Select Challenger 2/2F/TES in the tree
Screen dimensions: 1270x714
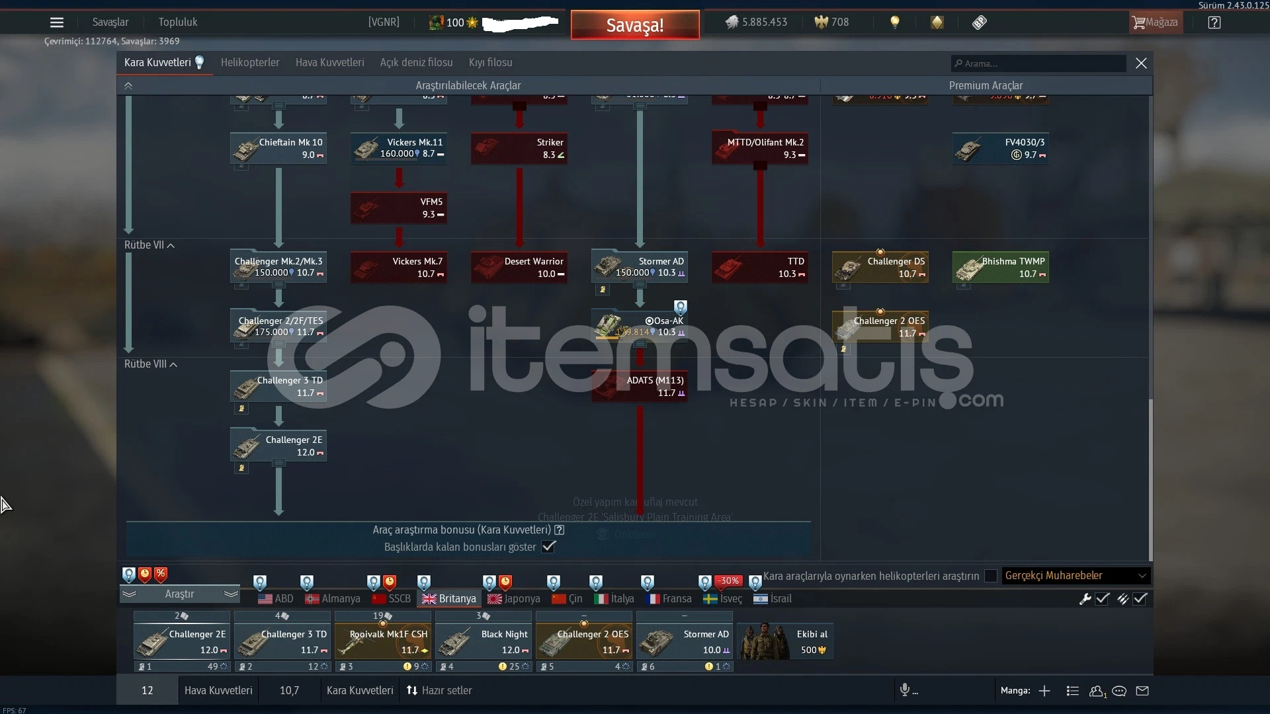(x=278, y=327)
